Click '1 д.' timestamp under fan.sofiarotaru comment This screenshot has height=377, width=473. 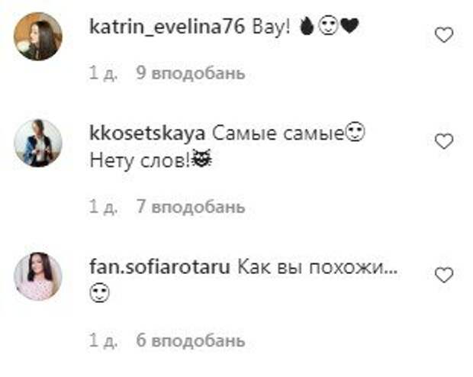(x=104, y=341)
